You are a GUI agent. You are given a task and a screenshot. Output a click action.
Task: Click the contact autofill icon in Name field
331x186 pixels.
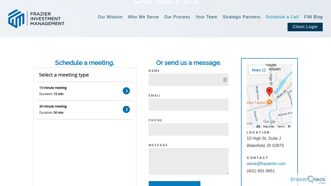point(225,80)
